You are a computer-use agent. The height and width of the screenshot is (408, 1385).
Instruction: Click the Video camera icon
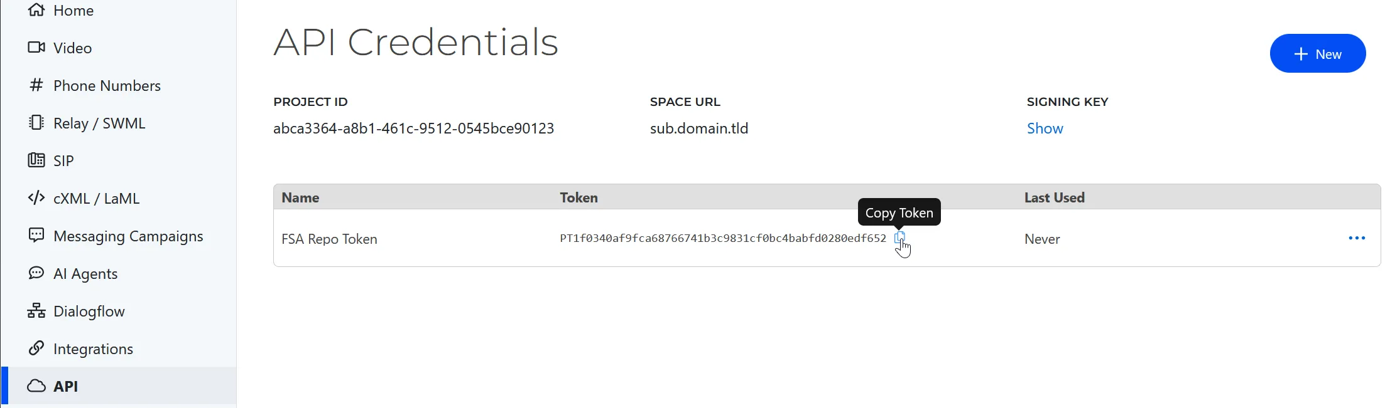tap(36, 48)
